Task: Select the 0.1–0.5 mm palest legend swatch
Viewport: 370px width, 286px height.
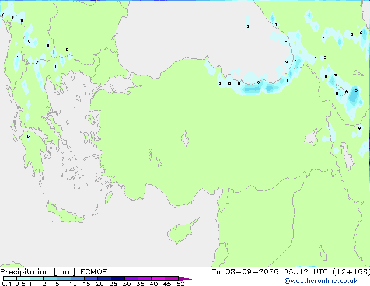Action: click(x=10, y=278)
